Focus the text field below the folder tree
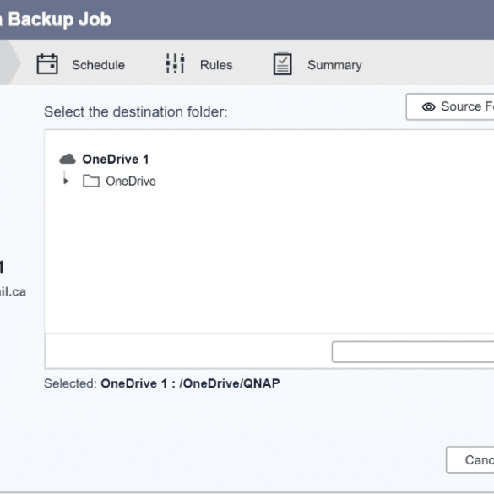The image size is (494, 494). coord(413,351)
